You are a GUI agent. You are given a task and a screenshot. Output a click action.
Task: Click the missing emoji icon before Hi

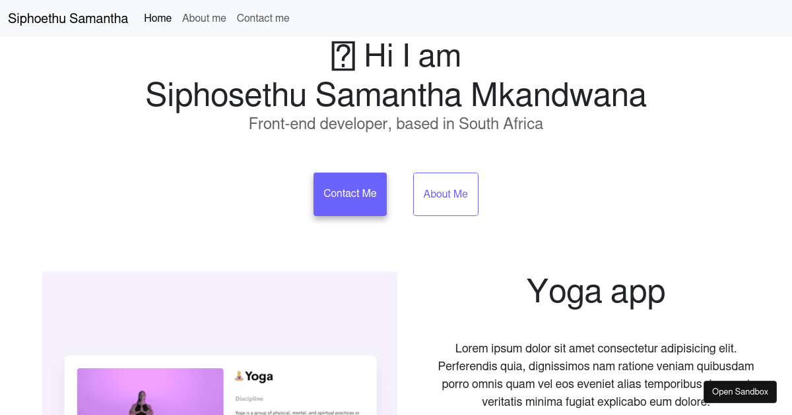pyautogui.click(x=343, y=56)
